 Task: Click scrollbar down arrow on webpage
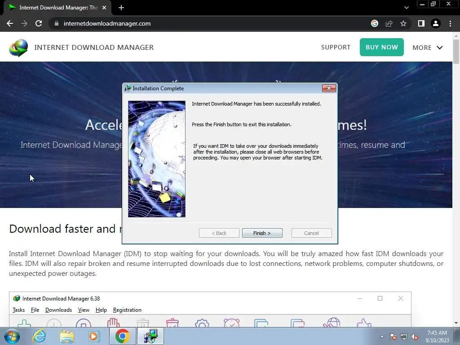click(456, 323)
